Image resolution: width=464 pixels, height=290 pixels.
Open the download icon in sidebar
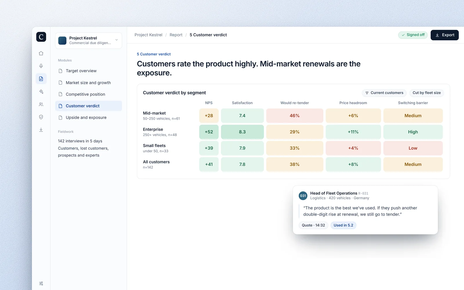click(x=41, y=130)
